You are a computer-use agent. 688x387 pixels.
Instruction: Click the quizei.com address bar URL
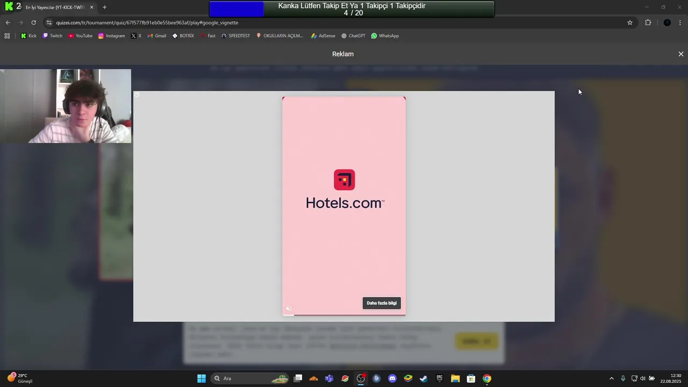point(147,23)
